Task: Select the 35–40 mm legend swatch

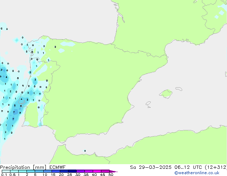Action: pyautogui.click(x=88, y=171)
